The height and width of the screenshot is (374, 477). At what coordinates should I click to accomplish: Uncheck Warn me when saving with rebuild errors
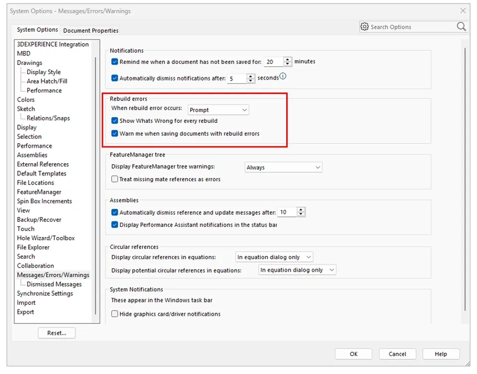click(114, 133)
